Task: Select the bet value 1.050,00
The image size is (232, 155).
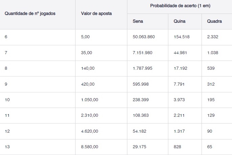Action: [89, 100]
